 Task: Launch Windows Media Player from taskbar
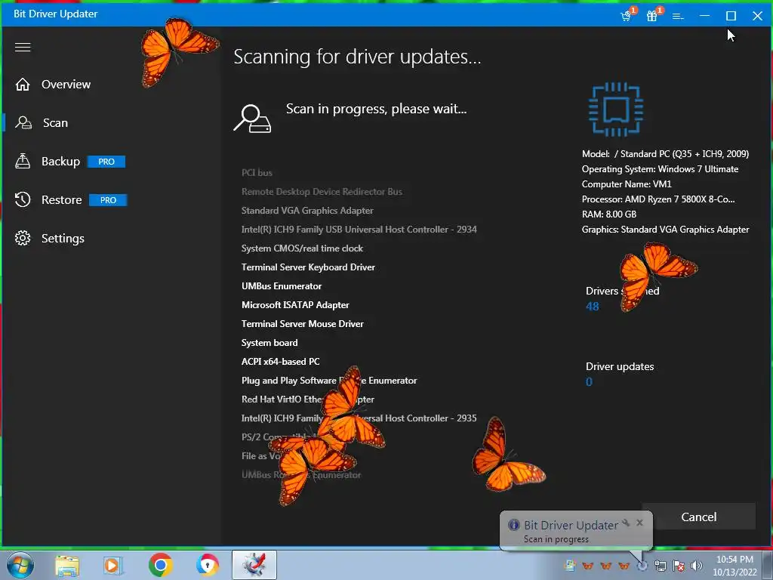[x=113, y=565]
